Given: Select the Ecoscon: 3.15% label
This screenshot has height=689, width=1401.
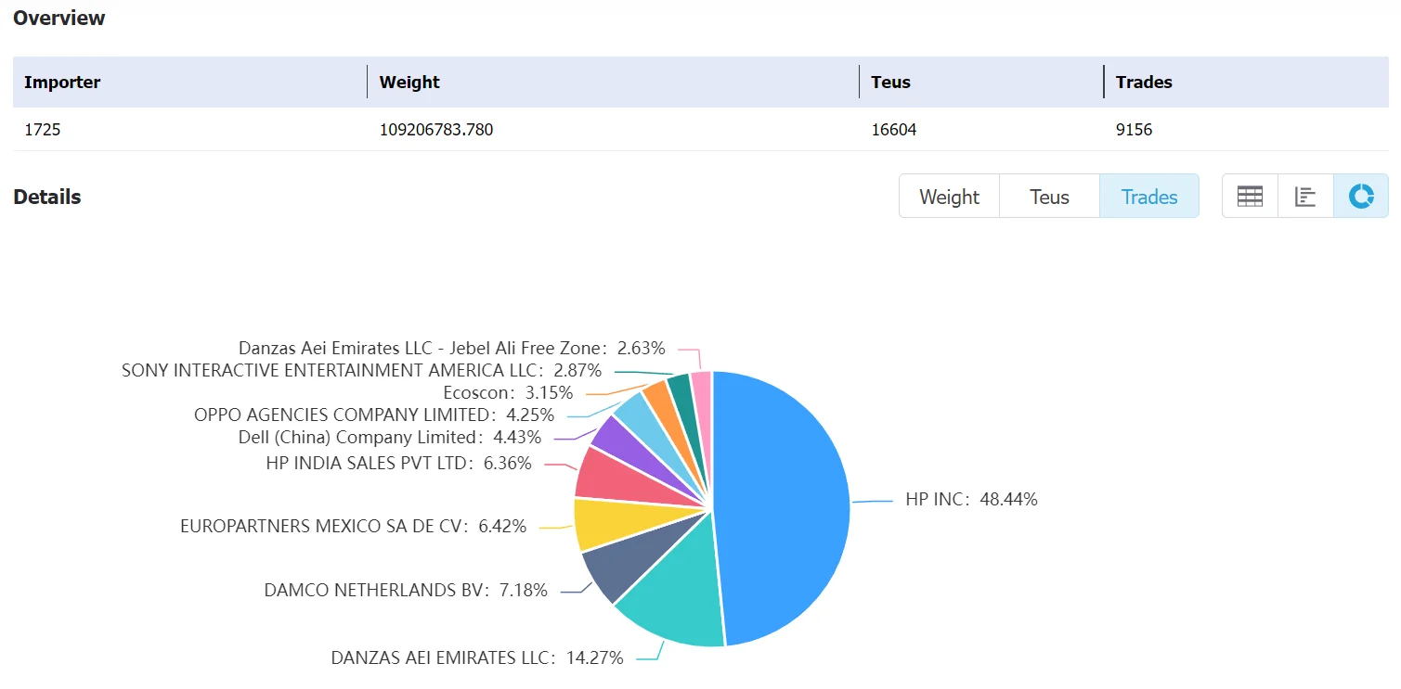Looking at the screenshot, I should 508,392.
